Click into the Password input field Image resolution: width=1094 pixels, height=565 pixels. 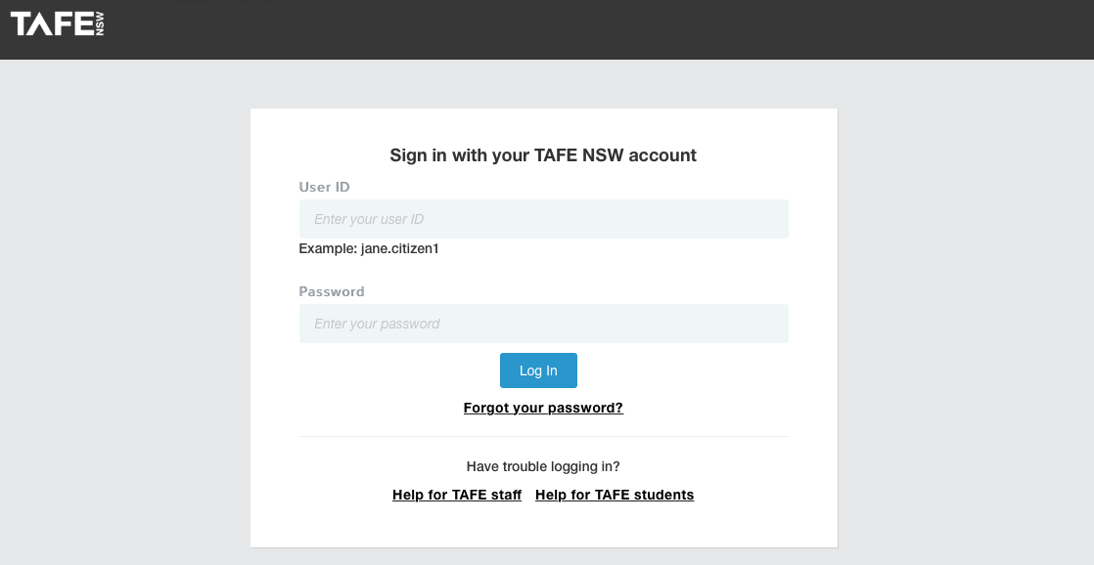point(543,324)
